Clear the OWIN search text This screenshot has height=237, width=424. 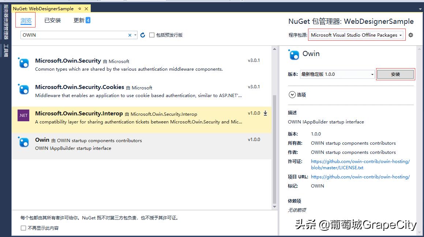click(x=130, y=35)
